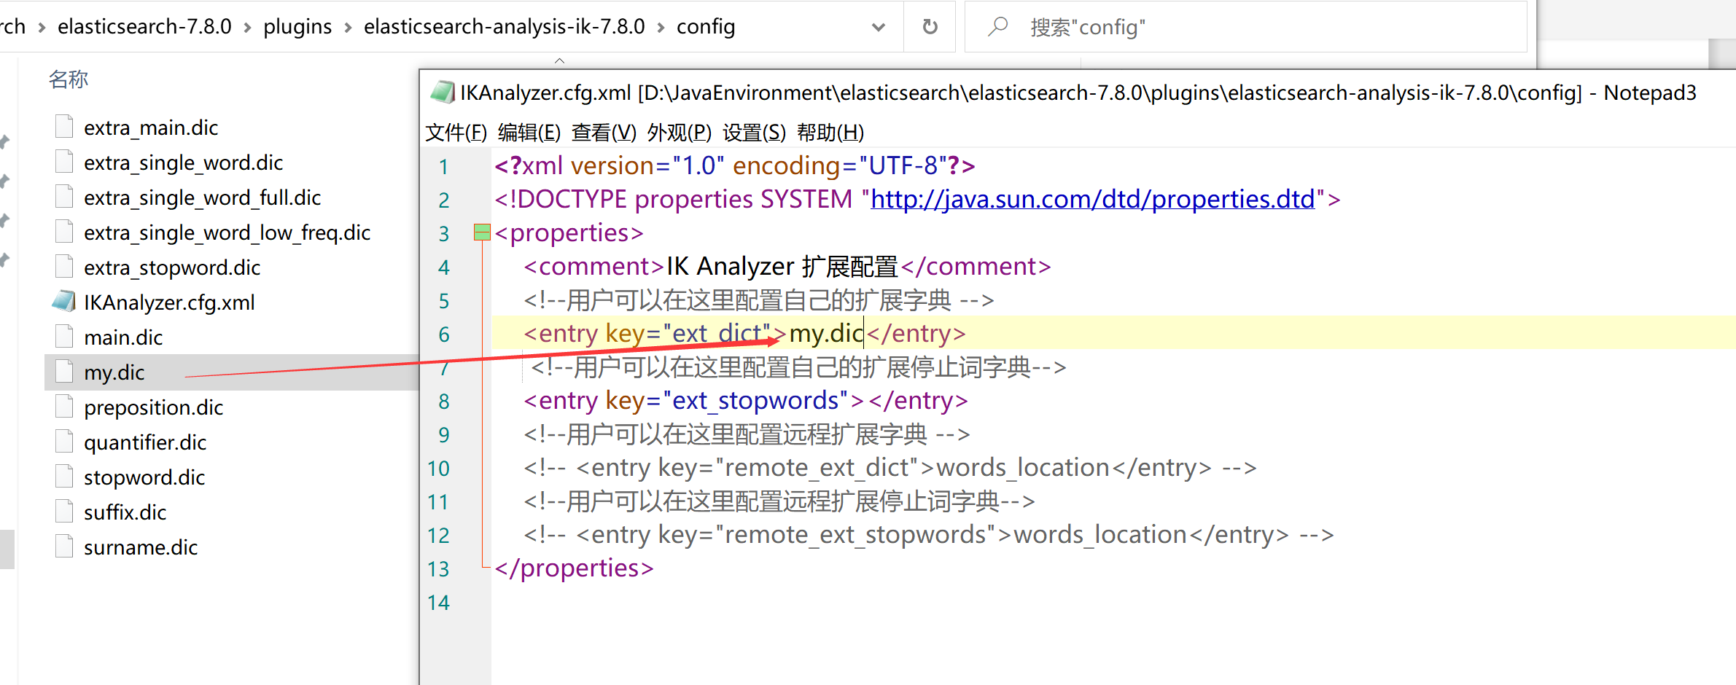
Task: Select the extra_main.dic file name
Action: pos(151,128)
